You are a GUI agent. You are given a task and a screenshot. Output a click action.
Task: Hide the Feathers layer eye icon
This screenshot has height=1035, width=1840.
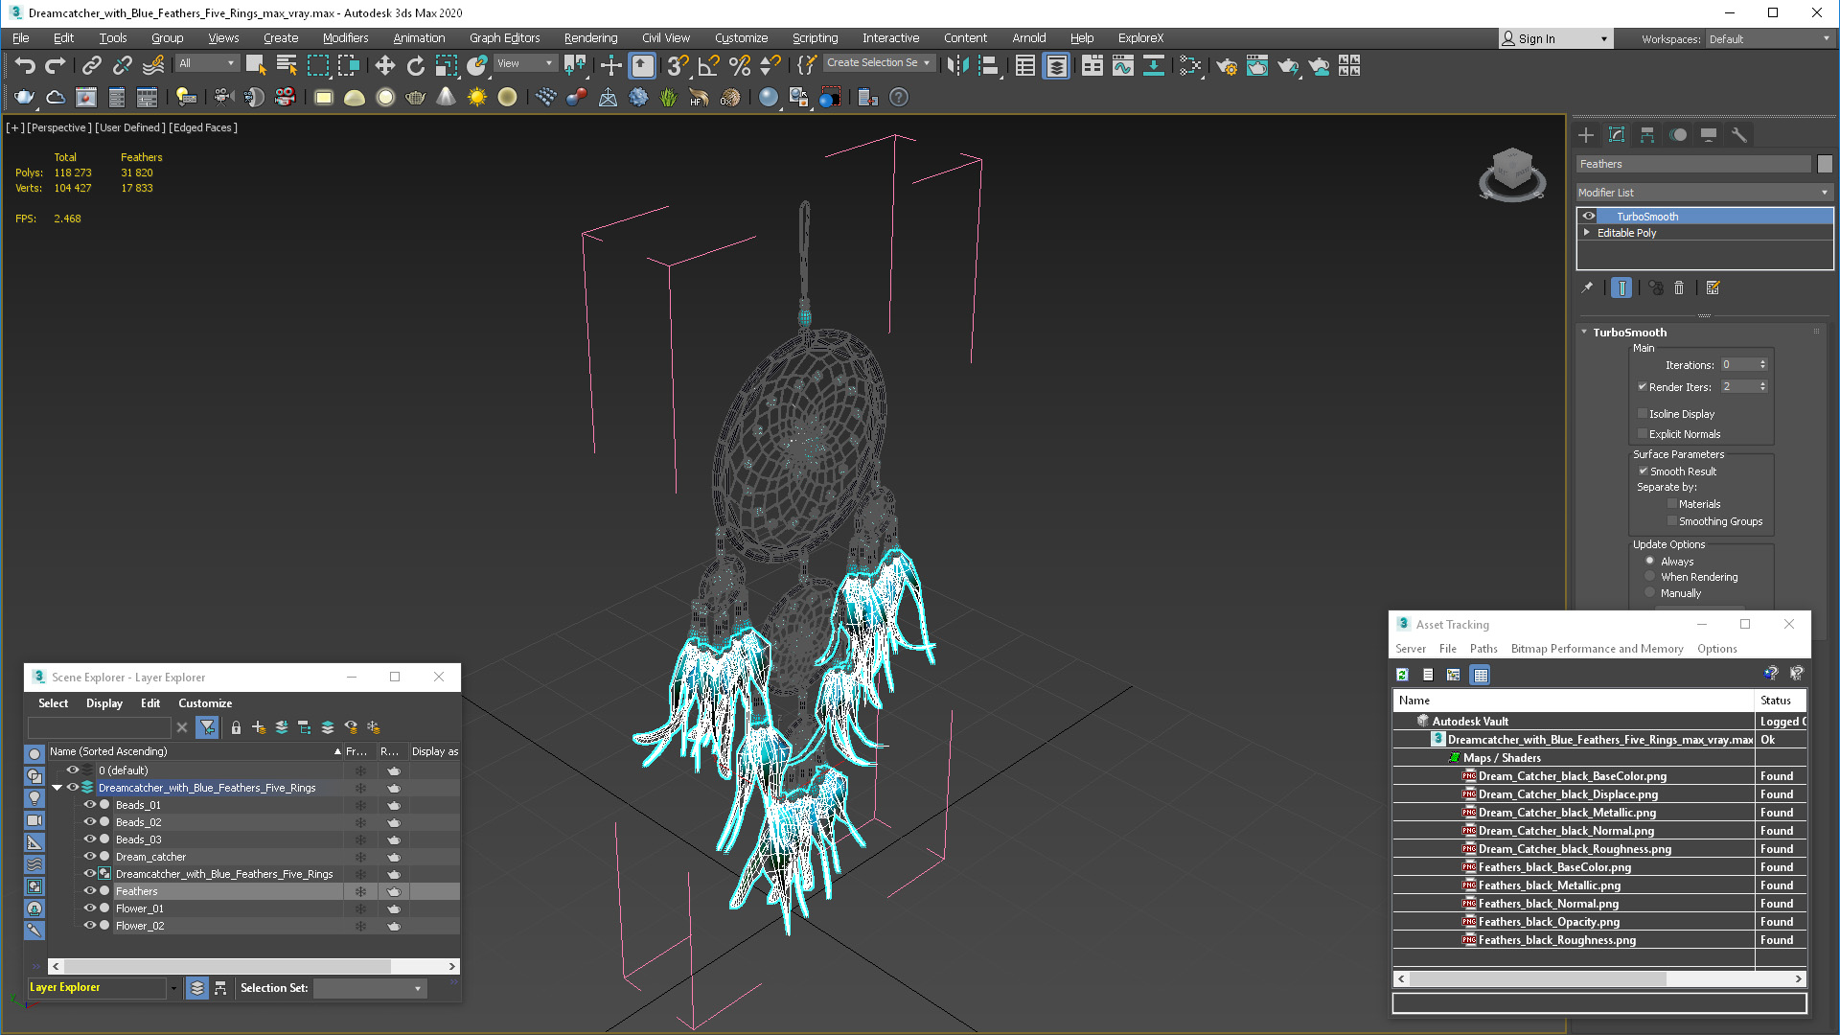pos(89,891)
